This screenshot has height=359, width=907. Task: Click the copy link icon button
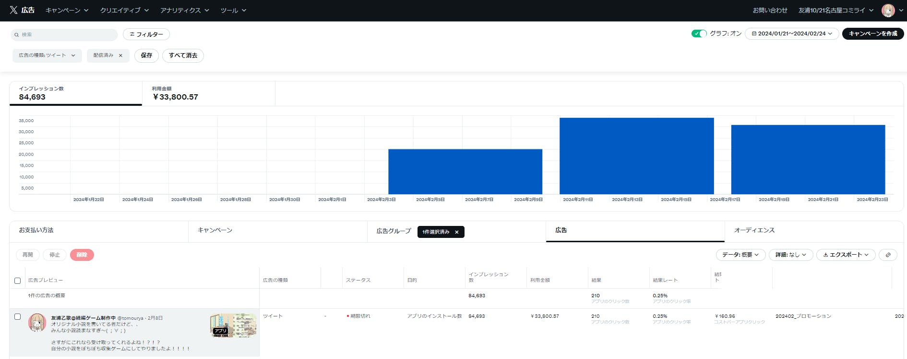888,255
